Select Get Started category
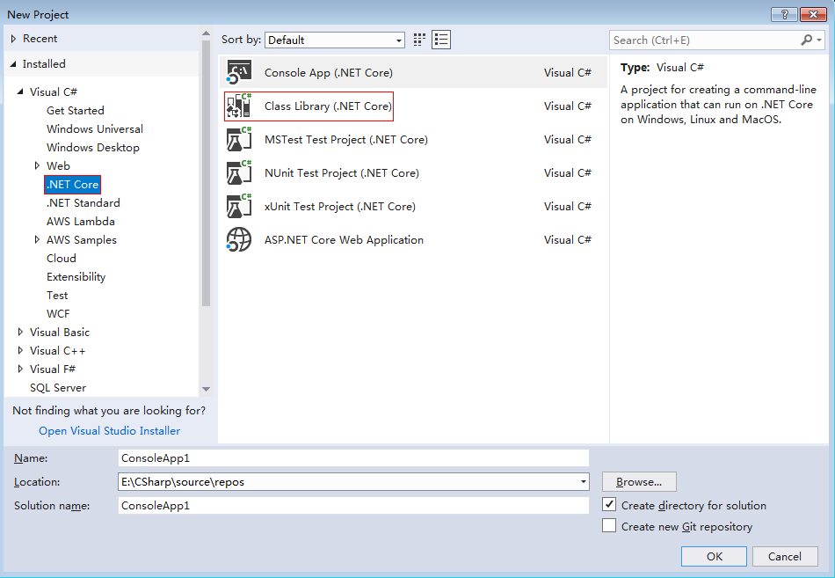 [x=75, y=110]
